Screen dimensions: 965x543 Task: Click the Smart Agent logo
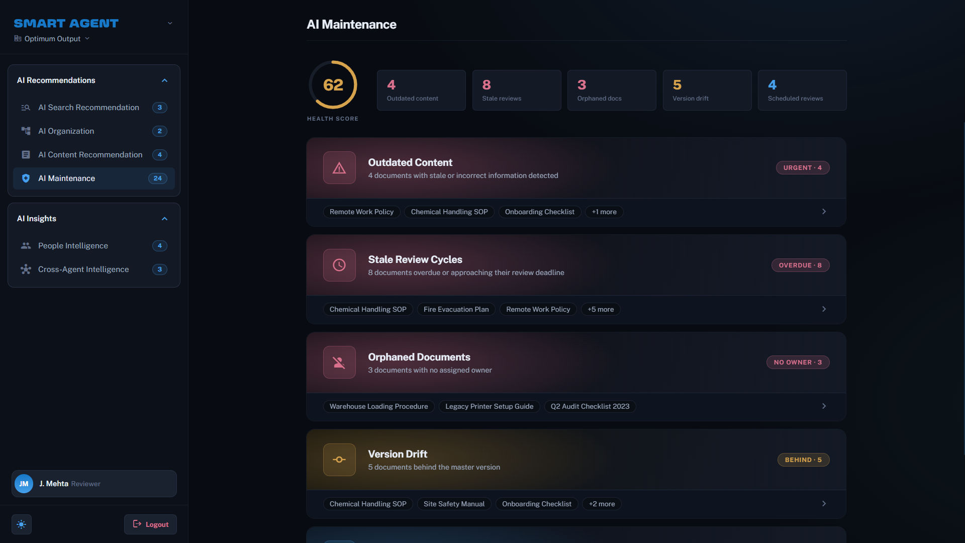pos(66,24)
